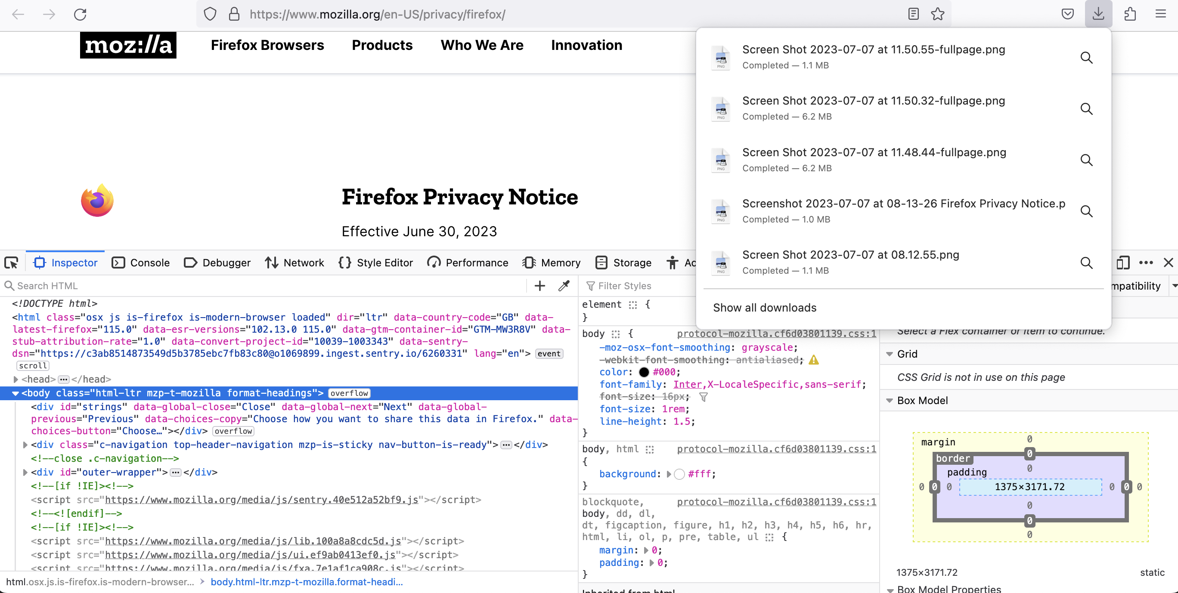Image resolution: width=1178 pixels, height=593 pixels.
Task: Bookmark this page with the star icon
Action: coord(938,14)
